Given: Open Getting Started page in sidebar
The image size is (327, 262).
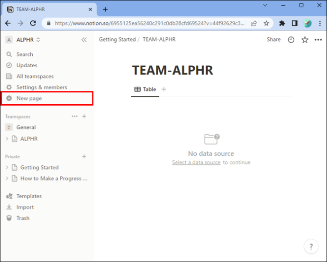Looking at the screenshot, I should (x=39, y=168).
